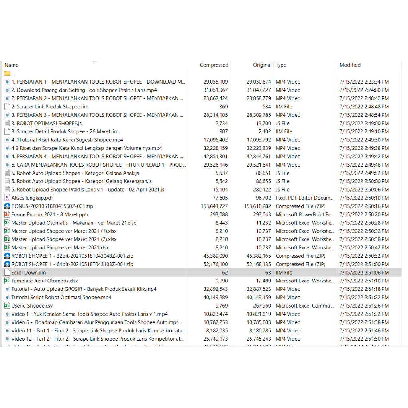Screen dimensions: 408x408
Task: Click original size 12,489 of Template Judul Otomatis
Action: (x=263, y=281)
